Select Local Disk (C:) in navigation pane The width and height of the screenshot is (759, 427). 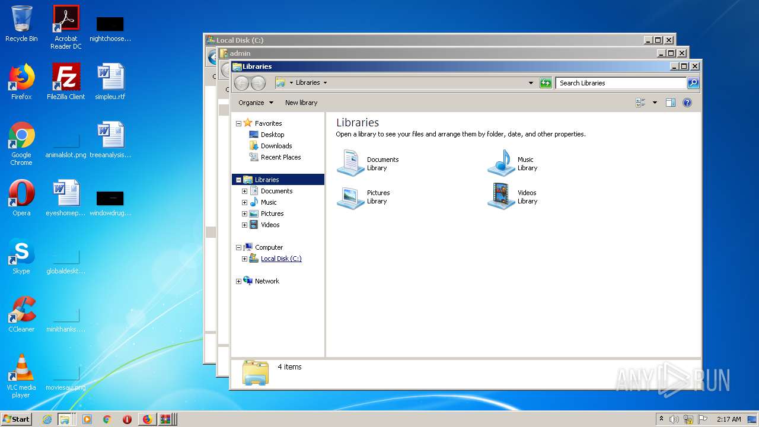281,259
